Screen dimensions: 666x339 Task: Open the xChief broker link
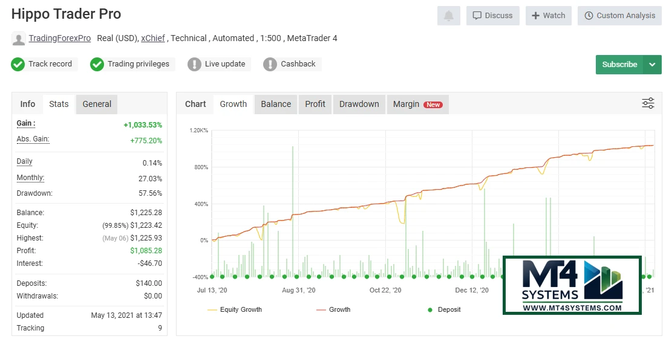[154, 38]
